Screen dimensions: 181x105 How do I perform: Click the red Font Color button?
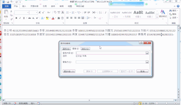pyautogui.click(x=53, y=18)
